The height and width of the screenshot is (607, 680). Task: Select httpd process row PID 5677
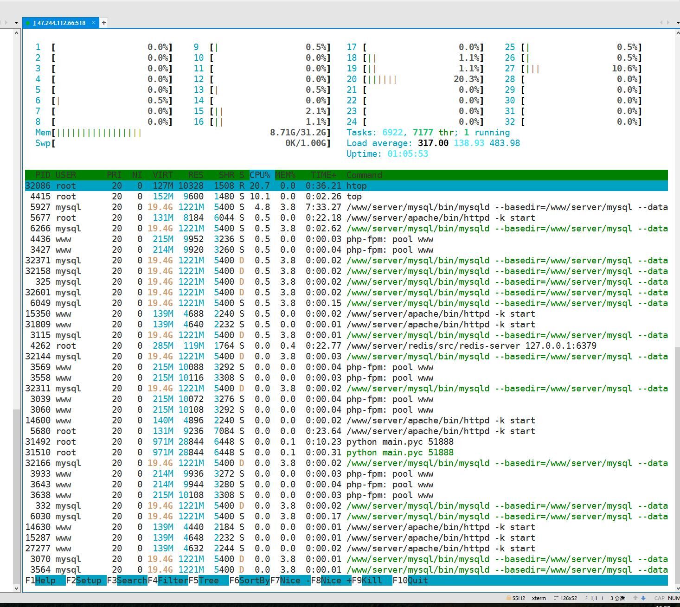[x=346, y=218]
